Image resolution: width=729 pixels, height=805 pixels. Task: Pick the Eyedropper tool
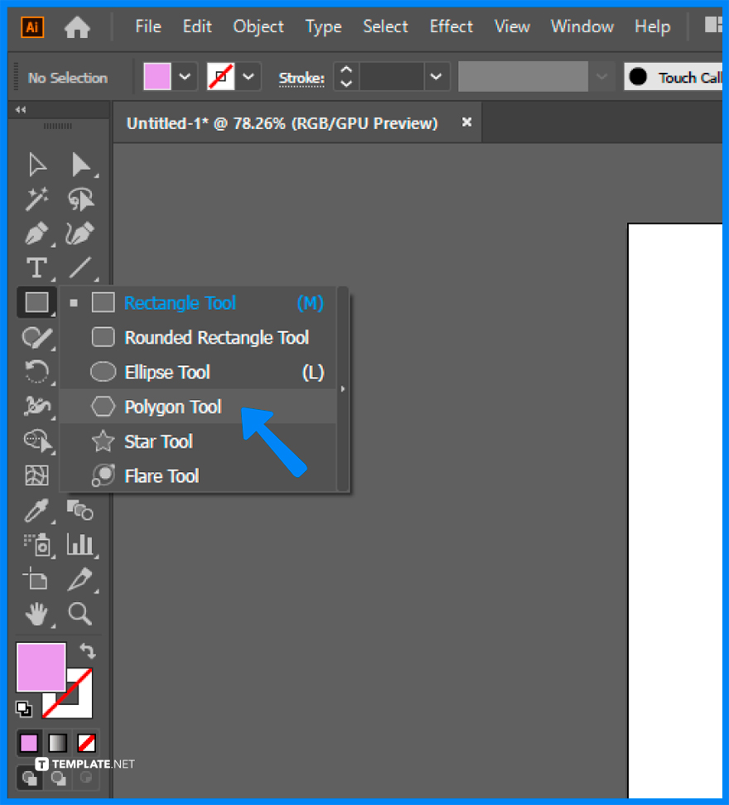pyautogui.click(x=36, y=511)
